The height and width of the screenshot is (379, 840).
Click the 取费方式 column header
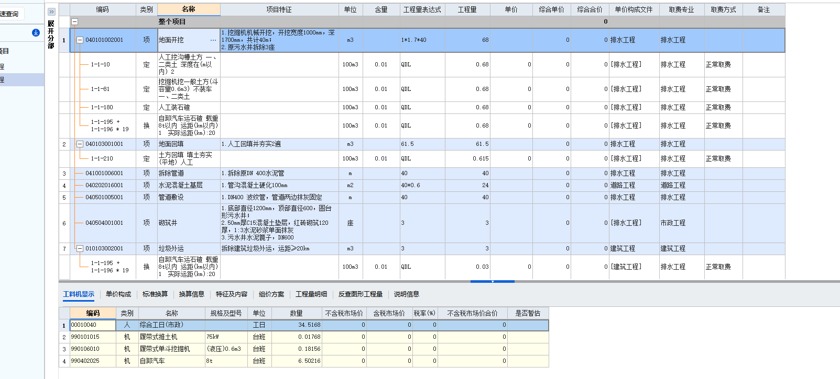724,9
